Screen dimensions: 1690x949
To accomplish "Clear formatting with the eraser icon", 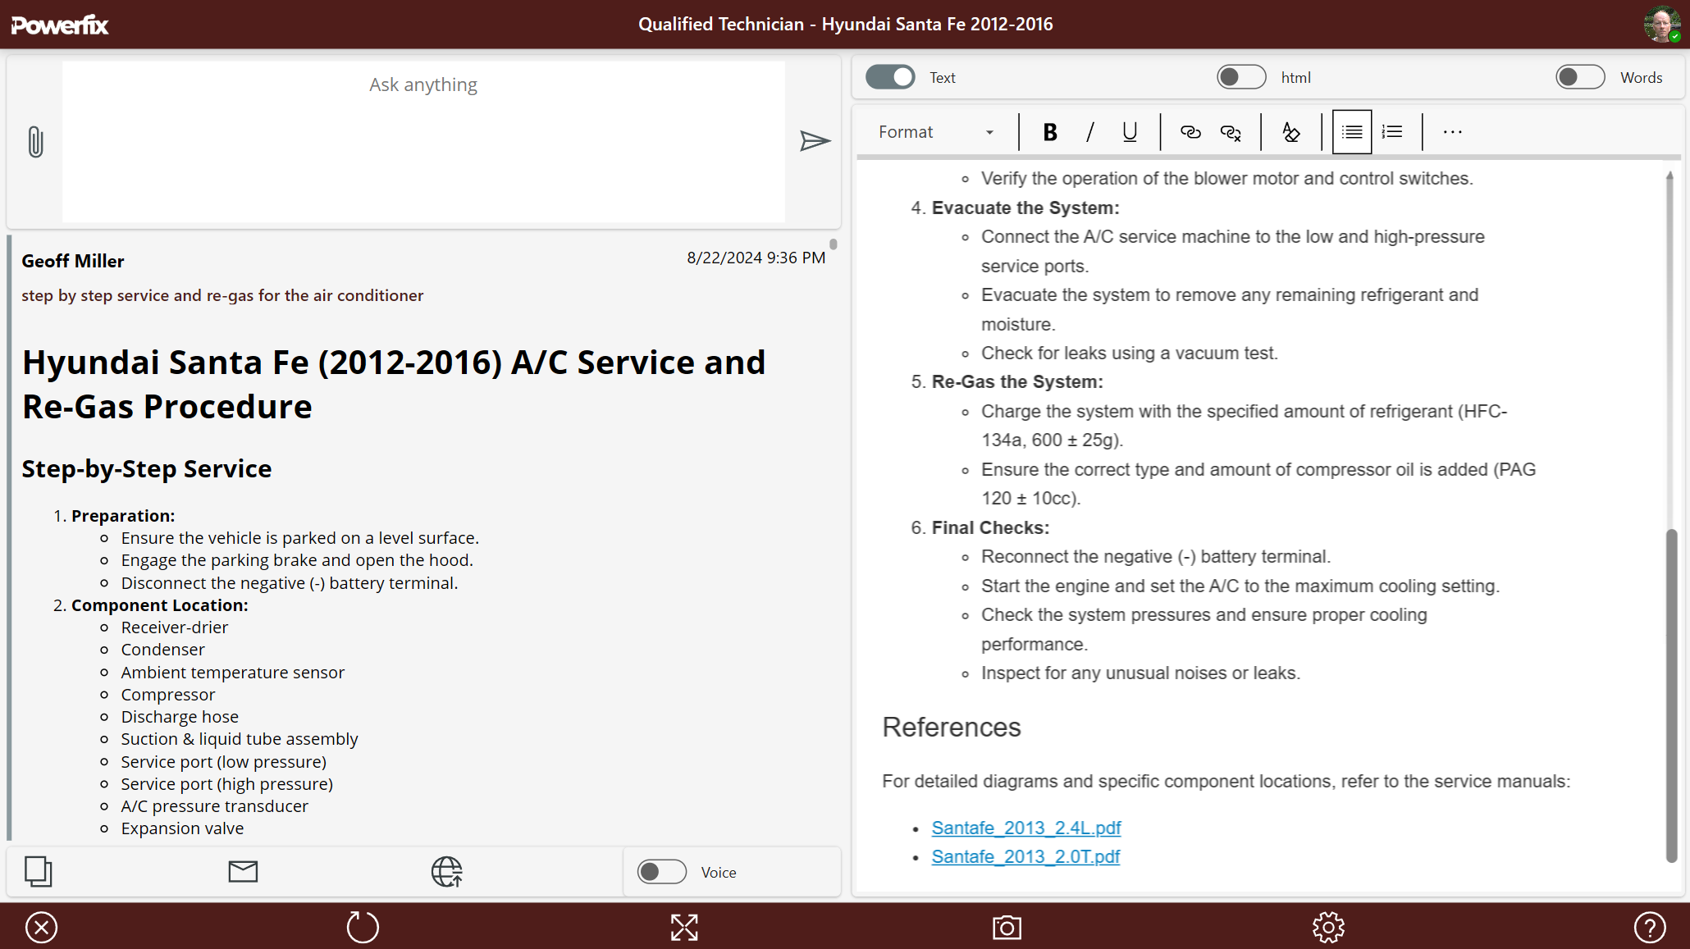I will tap(1290, 132).
